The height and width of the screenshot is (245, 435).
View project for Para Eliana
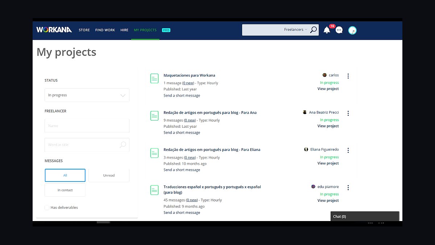(x=328, y=163)
